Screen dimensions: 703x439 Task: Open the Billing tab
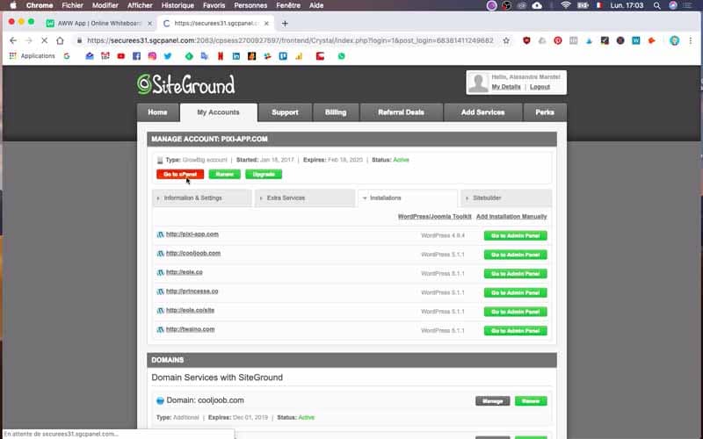click(x=336, y=112)
